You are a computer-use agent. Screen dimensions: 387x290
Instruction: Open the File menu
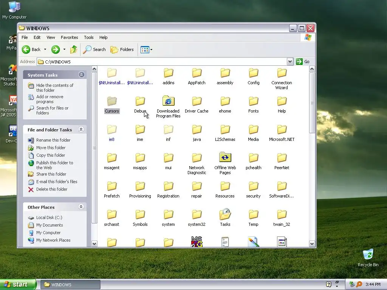(25, 37)
